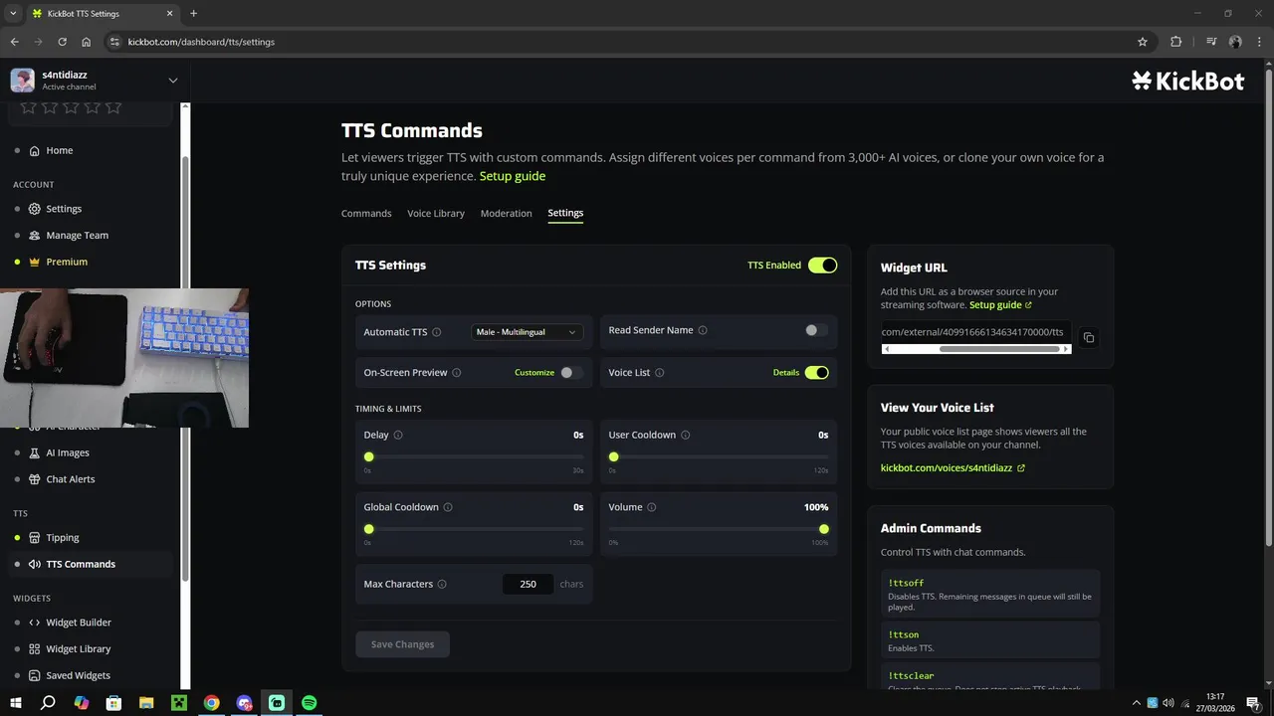
Task: Click info icon next to Delay
Action: (398, 435)
